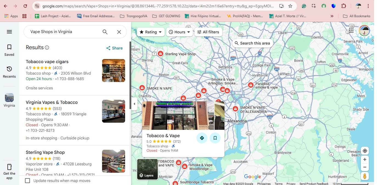Open All filters panel
Viewport: 377px width, 185px height.
point(208,32)
